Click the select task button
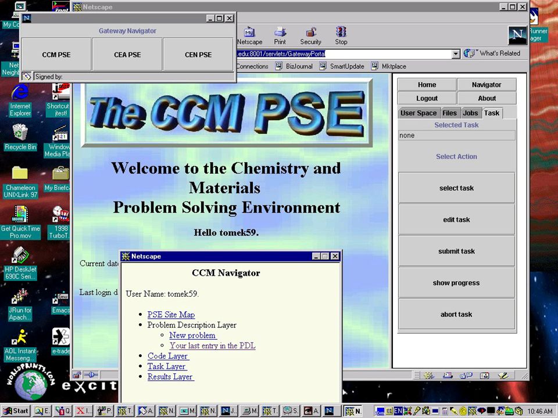The width and height of the screenshot is (558, 418). click(x=457, y=188)
